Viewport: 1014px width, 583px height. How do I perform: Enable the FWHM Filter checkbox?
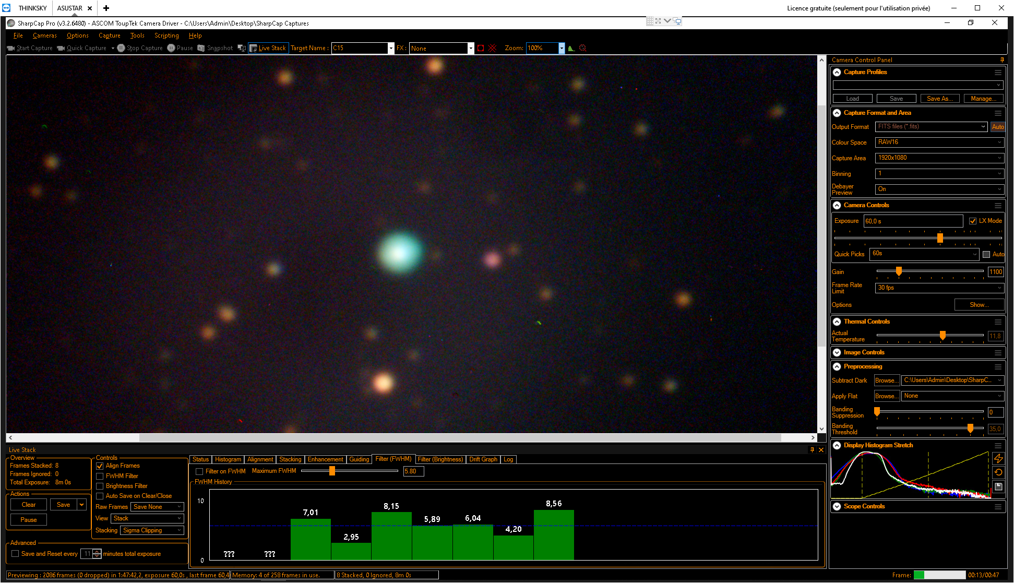100,476
